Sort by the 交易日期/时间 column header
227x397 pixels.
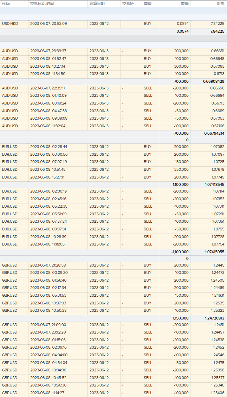(42, 4)
